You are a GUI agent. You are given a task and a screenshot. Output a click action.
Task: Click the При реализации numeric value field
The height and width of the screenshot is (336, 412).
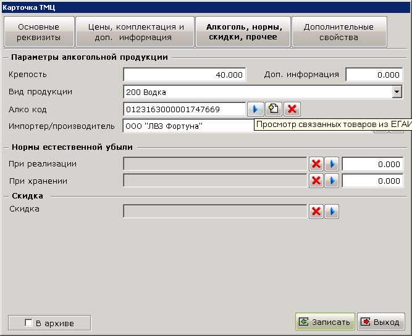coord(372,164)
